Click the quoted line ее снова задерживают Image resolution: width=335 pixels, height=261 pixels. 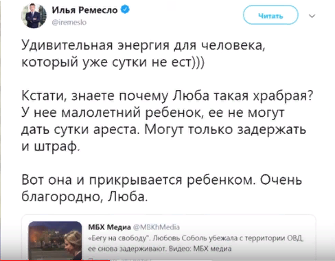(x=128, y=249)
